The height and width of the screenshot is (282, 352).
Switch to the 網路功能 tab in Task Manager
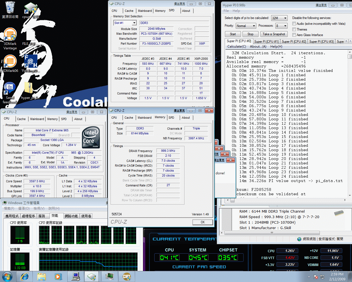(71, 216)
